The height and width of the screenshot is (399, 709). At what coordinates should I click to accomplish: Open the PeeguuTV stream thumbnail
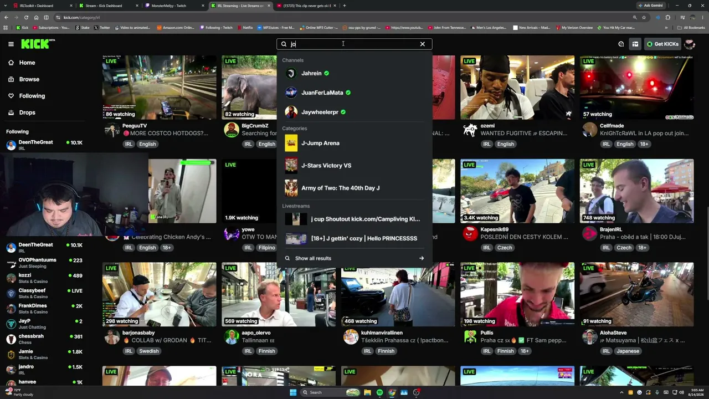coord(159,87)
